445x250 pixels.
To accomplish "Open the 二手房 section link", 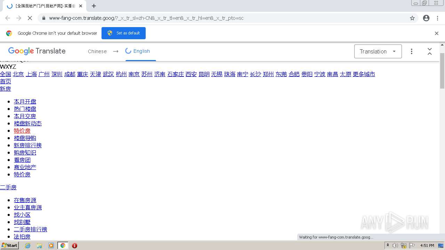I will pyautogui.click(x=8, y=187).
